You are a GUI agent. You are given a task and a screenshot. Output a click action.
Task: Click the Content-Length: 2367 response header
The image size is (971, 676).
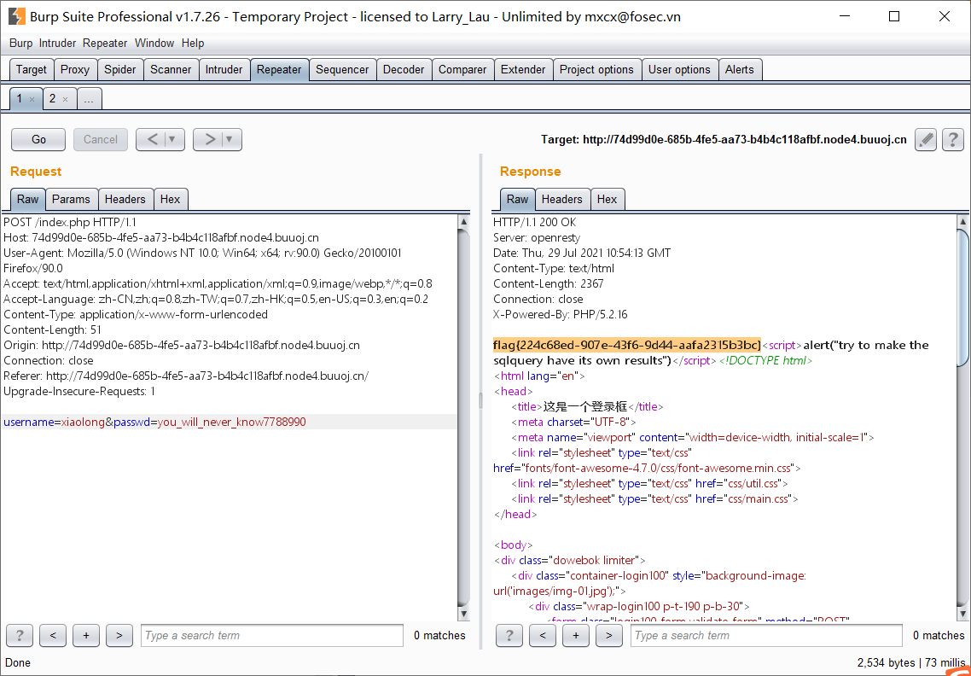click(549, 283)
